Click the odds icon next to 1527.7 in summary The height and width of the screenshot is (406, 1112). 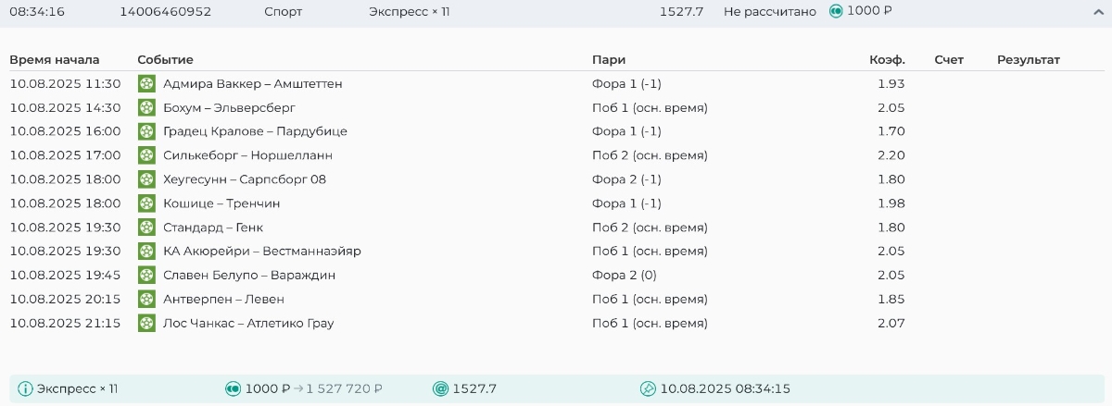point(440,388)
